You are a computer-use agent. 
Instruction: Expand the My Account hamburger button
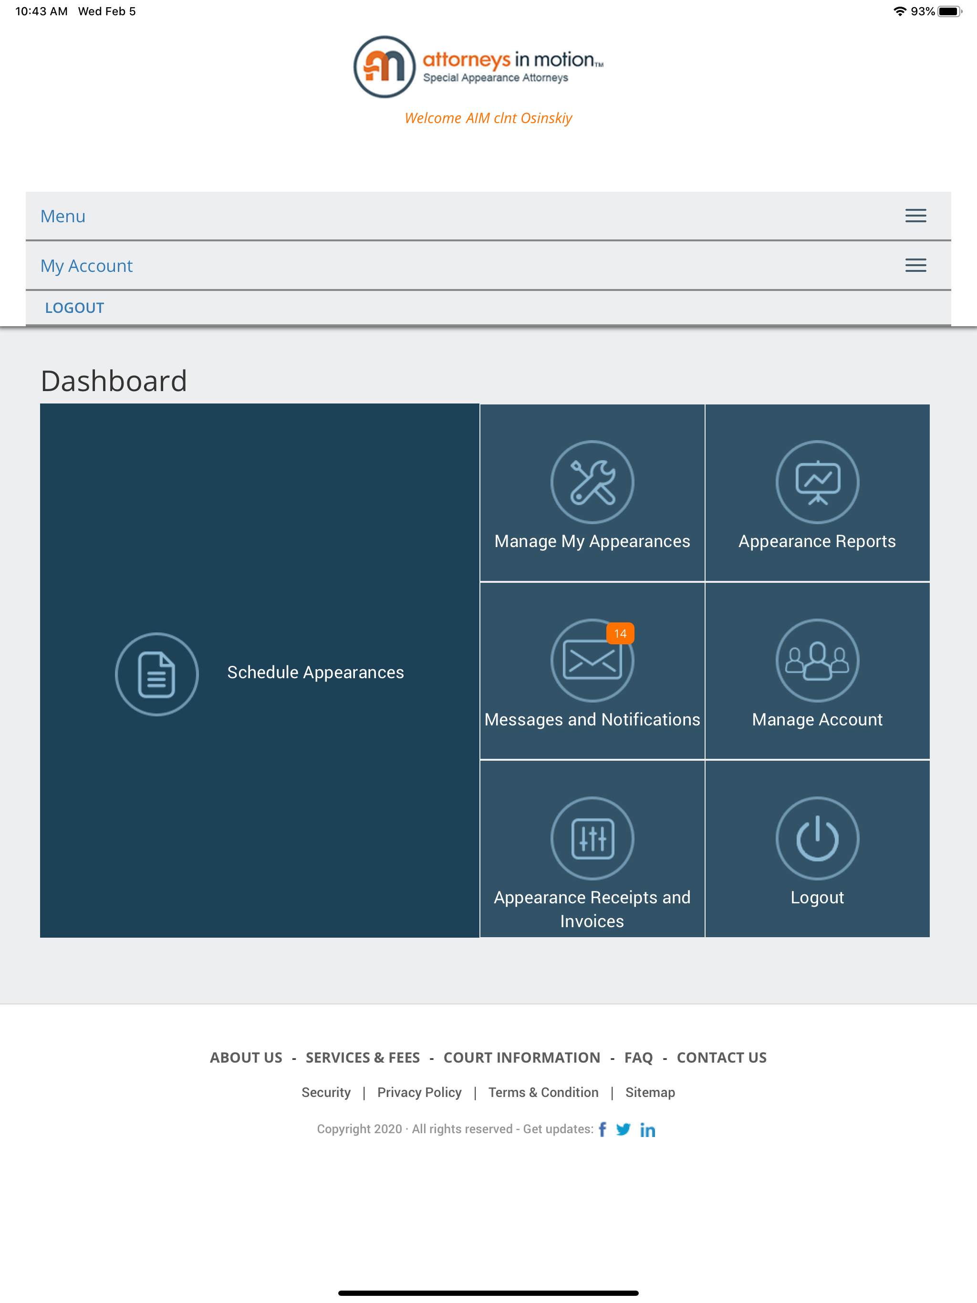tap(916, 265)
